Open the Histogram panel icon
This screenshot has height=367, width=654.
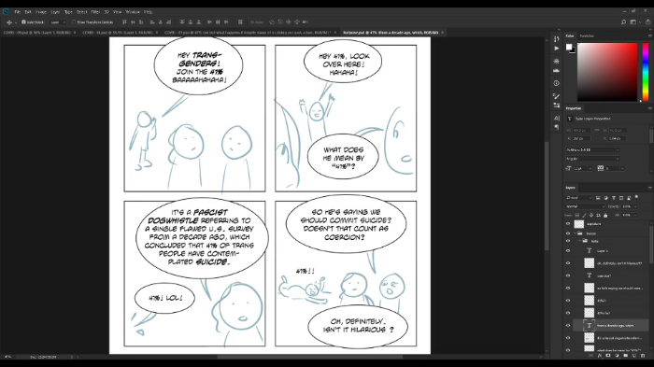click(x=557, y=70)
